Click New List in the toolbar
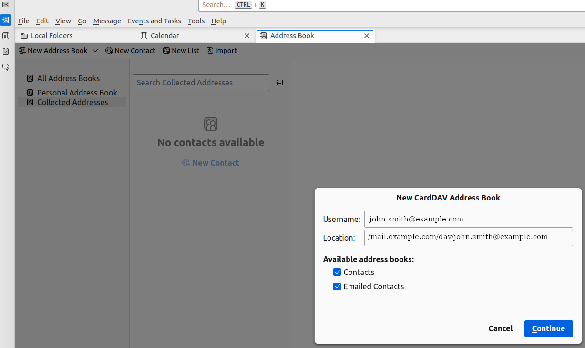This screenshot has width=585, height=348. tap(181, 51)
